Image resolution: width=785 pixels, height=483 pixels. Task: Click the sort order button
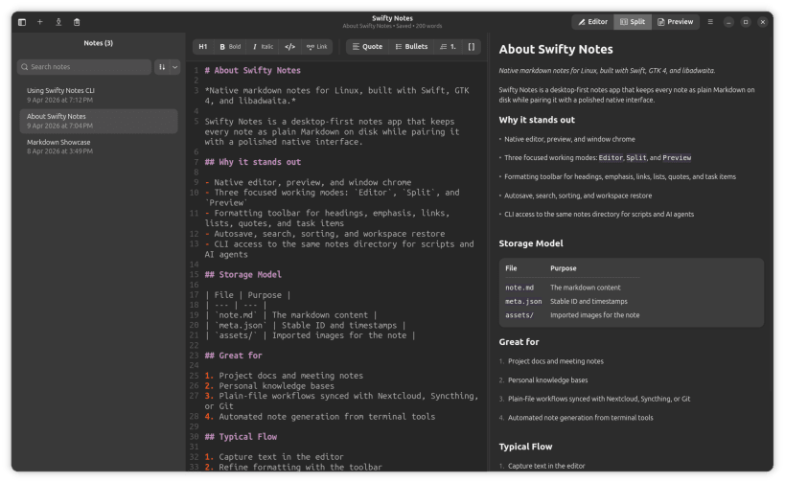[161, 67]
